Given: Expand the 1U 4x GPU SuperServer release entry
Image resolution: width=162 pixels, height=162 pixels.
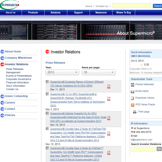Looking at the screenshot, I should (47, 94).
